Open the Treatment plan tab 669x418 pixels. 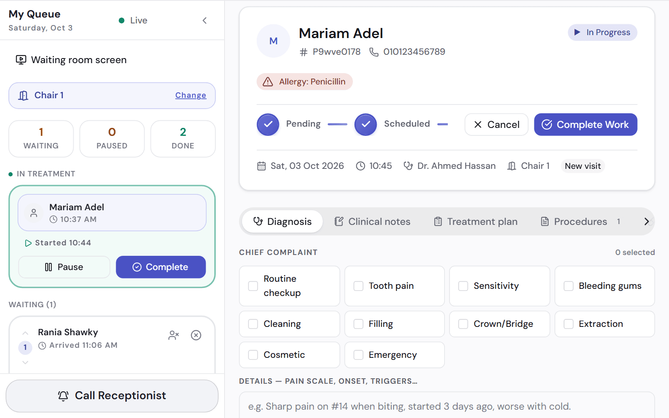point(476,222)
